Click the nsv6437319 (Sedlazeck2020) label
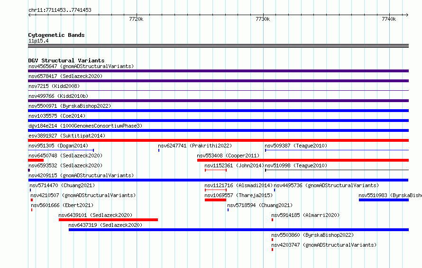 point(105,225)
